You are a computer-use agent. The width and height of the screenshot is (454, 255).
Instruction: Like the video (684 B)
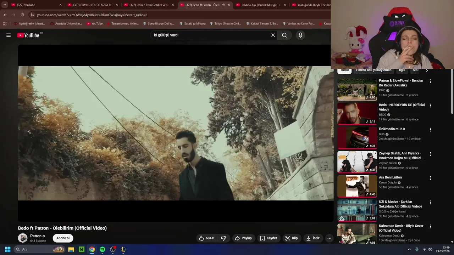[x=207, y=238]
